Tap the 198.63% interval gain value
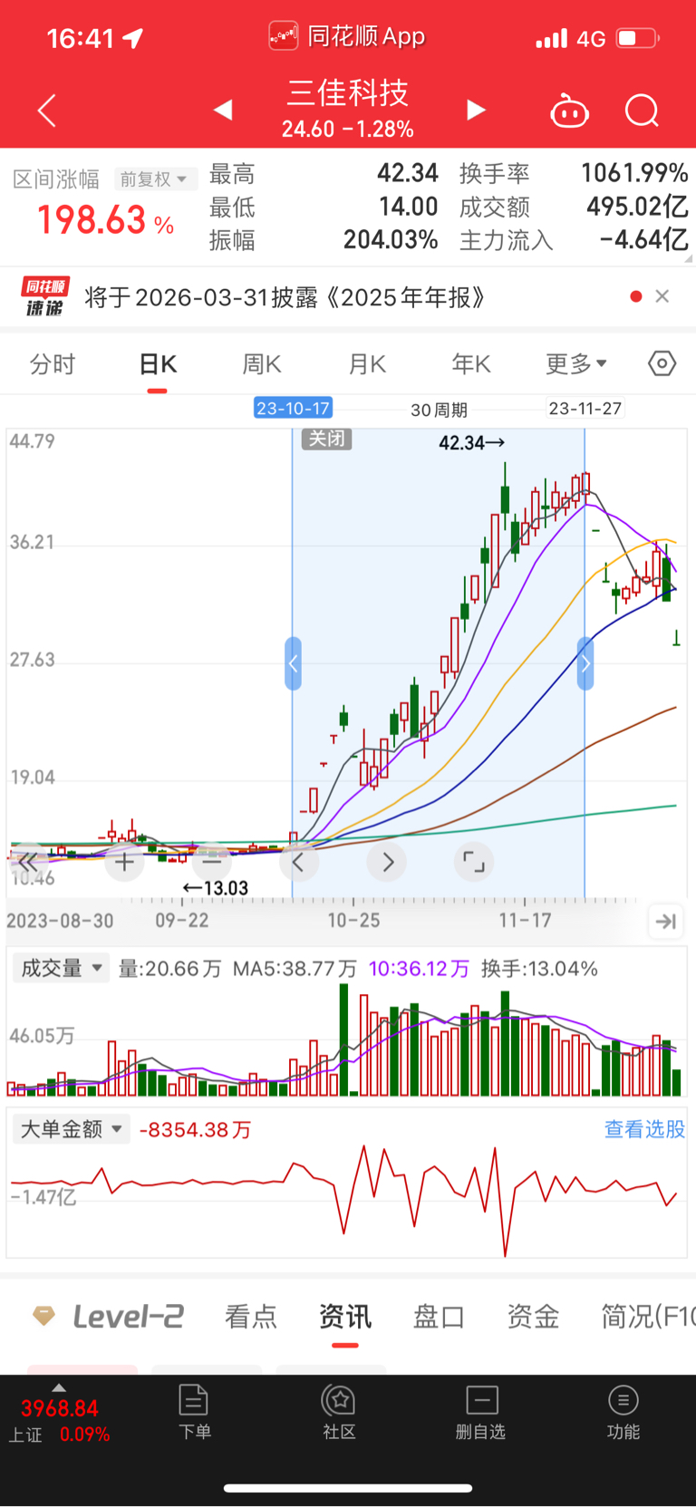Screen dimensions: 696x1507 pyautogui.click(x=105, y=220)
